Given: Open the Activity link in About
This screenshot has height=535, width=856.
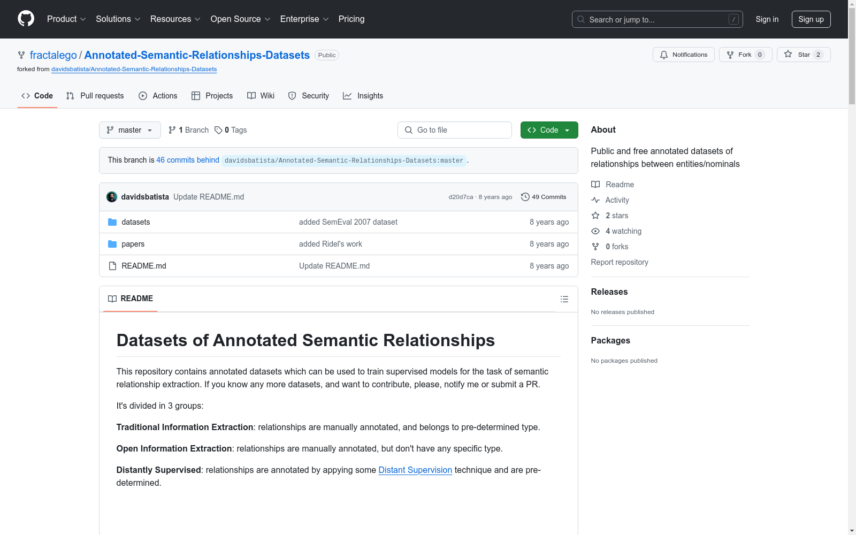Looking at the screenshot, I should point(610,200).
